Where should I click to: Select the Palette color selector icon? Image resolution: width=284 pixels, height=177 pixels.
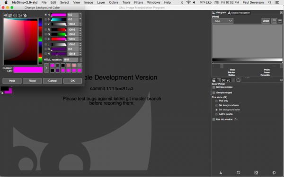(25, 16)
